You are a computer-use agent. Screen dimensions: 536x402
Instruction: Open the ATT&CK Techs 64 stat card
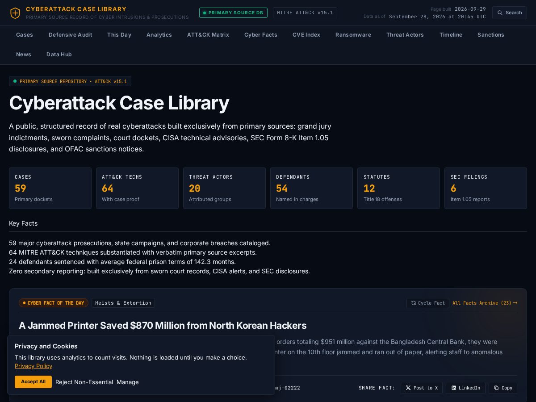pyautogui.click(x=137, y=188)
